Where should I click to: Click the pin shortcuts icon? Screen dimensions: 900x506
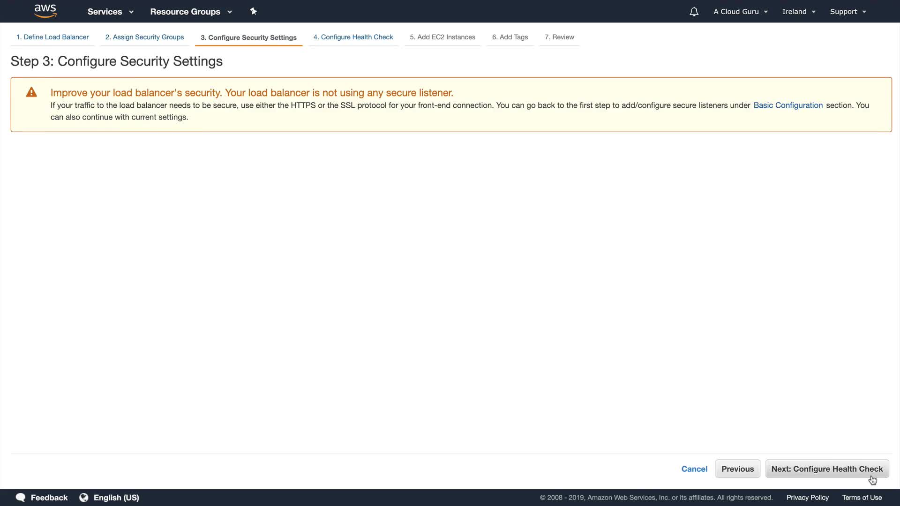(x=253, y=11)
